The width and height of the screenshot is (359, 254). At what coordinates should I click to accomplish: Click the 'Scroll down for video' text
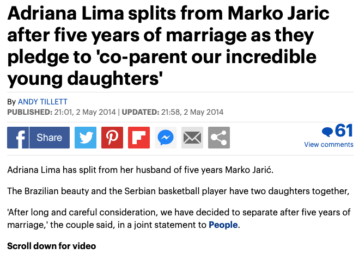coord(52,246)
